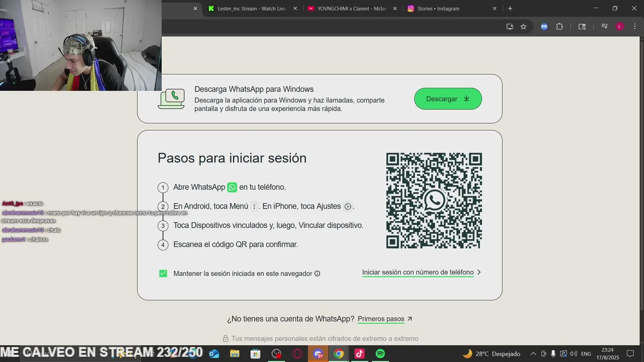The height and width of the screenshot is (362, 644).
Task: Open Microsoft Store from the taskbar
Action: pyautogui.click(x=256, y=354)
